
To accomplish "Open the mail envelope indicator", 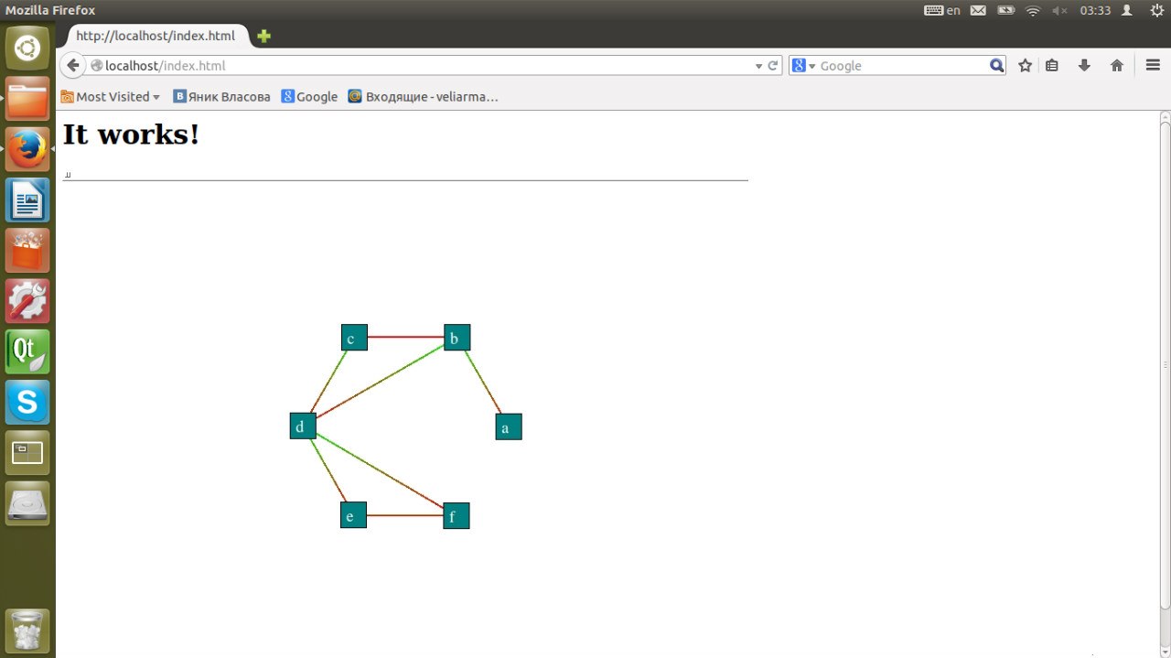I will coord(978,10).
